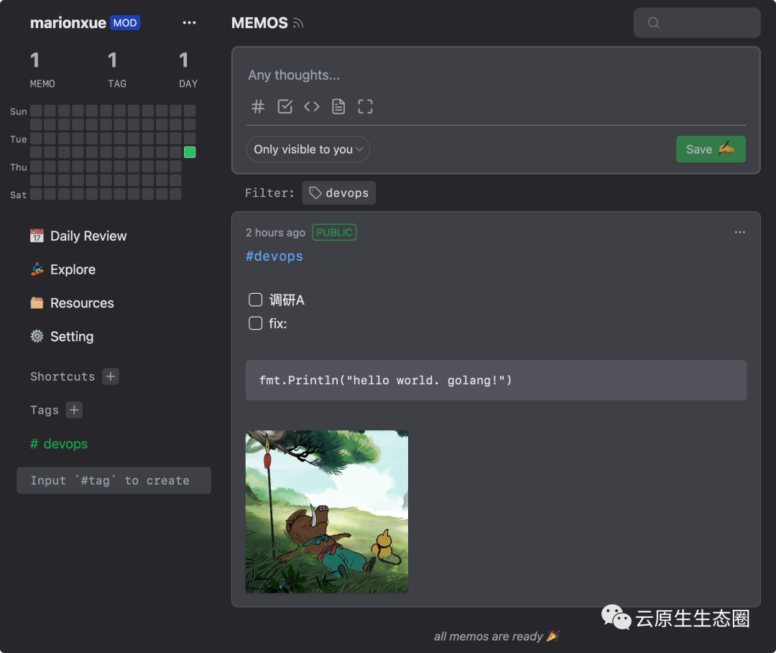The image size is (776, 653).
Task: Check the 调研A task checkbox
Action: [255, 300]
